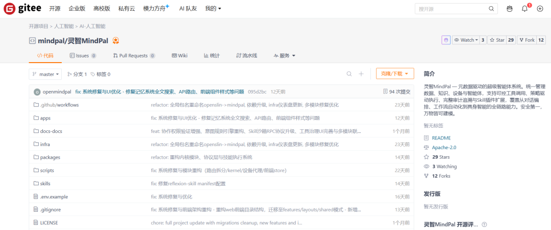Viewport: 551px width, 230px height.
Task: Click 29 Stars in the sidebar
Action: (441, 157)
